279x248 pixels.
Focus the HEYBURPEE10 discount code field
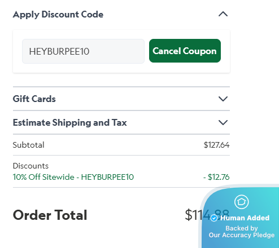(x=83, y=51)
